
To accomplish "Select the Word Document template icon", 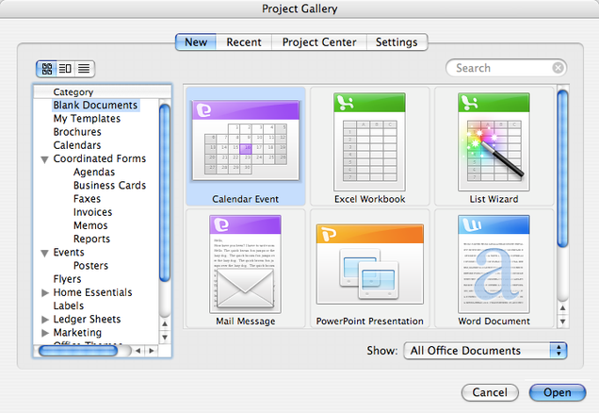I will pyautogui.click(x=494, y=264).
